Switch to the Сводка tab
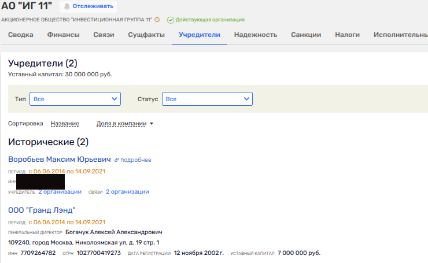Viewport: 428px width, 263px height. pyautogui.click(x=20, y=35)
